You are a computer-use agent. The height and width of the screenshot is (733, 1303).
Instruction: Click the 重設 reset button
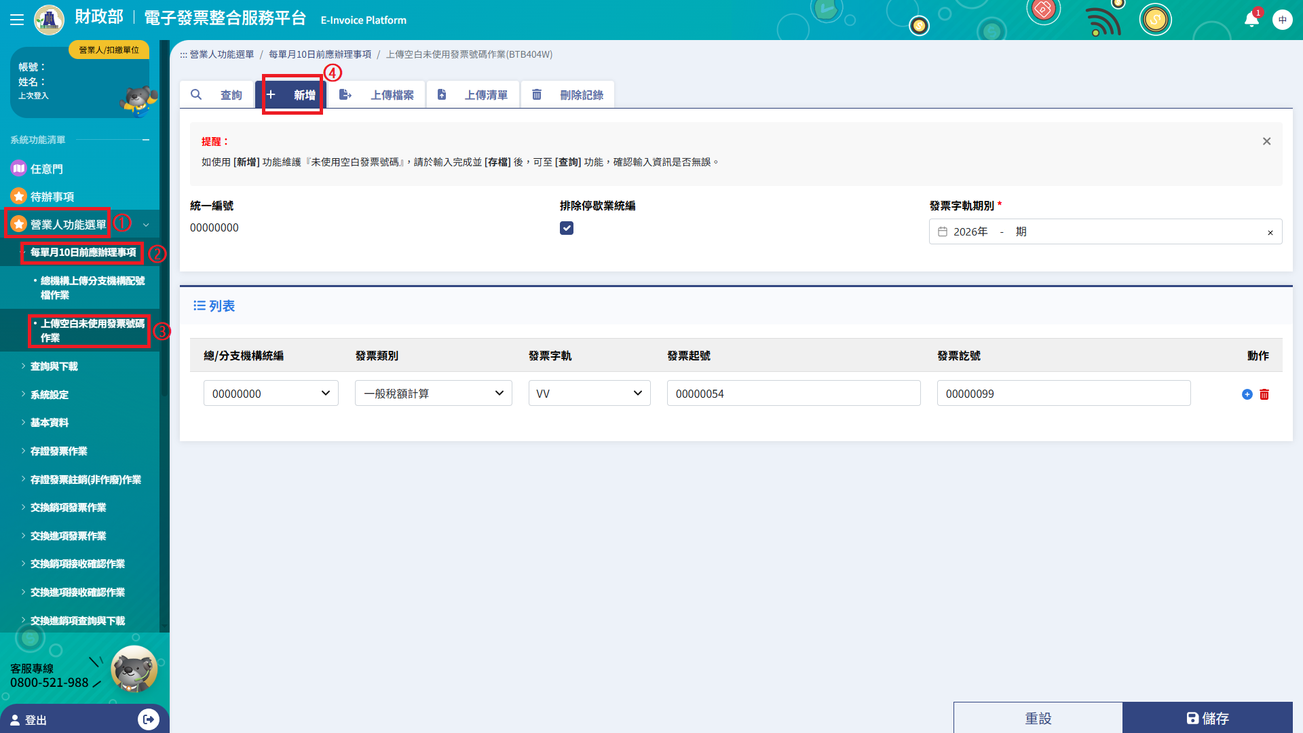point(1038,718)
